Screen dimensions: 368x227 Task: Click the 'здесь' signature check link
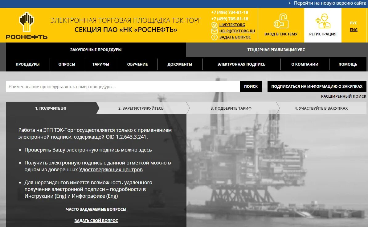click(x=145, y=150)
